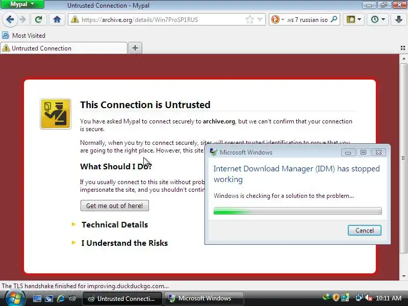Click the customs officer warning icon
The width and height of the screenshot is (408, 306).
(56, 114)
